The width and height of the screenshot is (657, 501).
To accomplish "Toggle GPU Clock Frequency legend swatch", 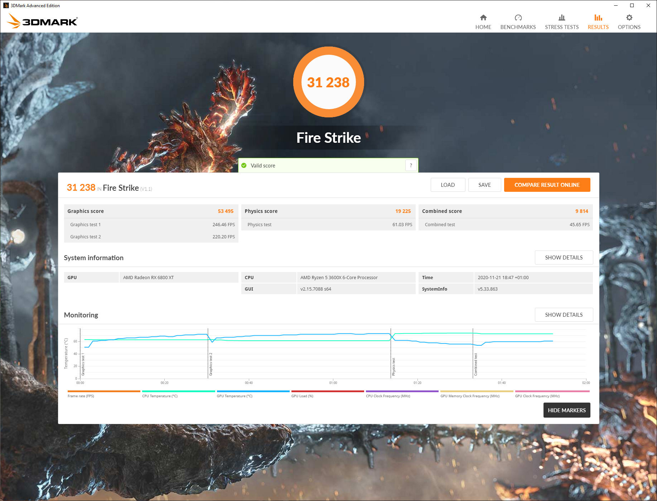I will pos(552,391).
